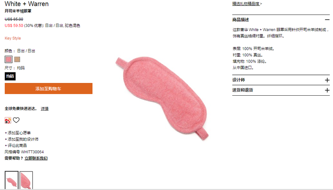The width and height of the screenshot is (333, 190).
Task: Open 精选礼物精品馆 link
Action: (246, 4)
